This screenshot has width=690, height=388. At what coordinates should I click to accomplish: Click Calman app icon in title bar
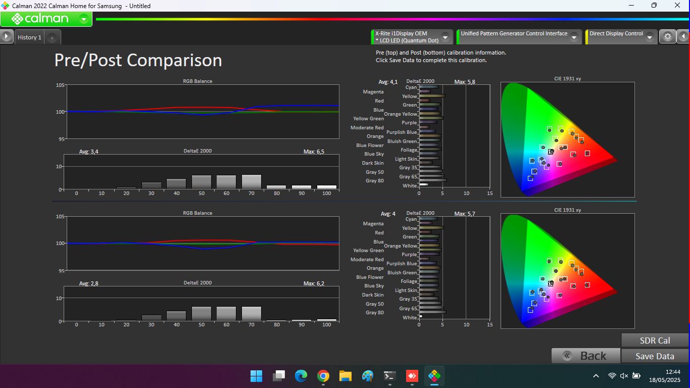pos(6,6)
